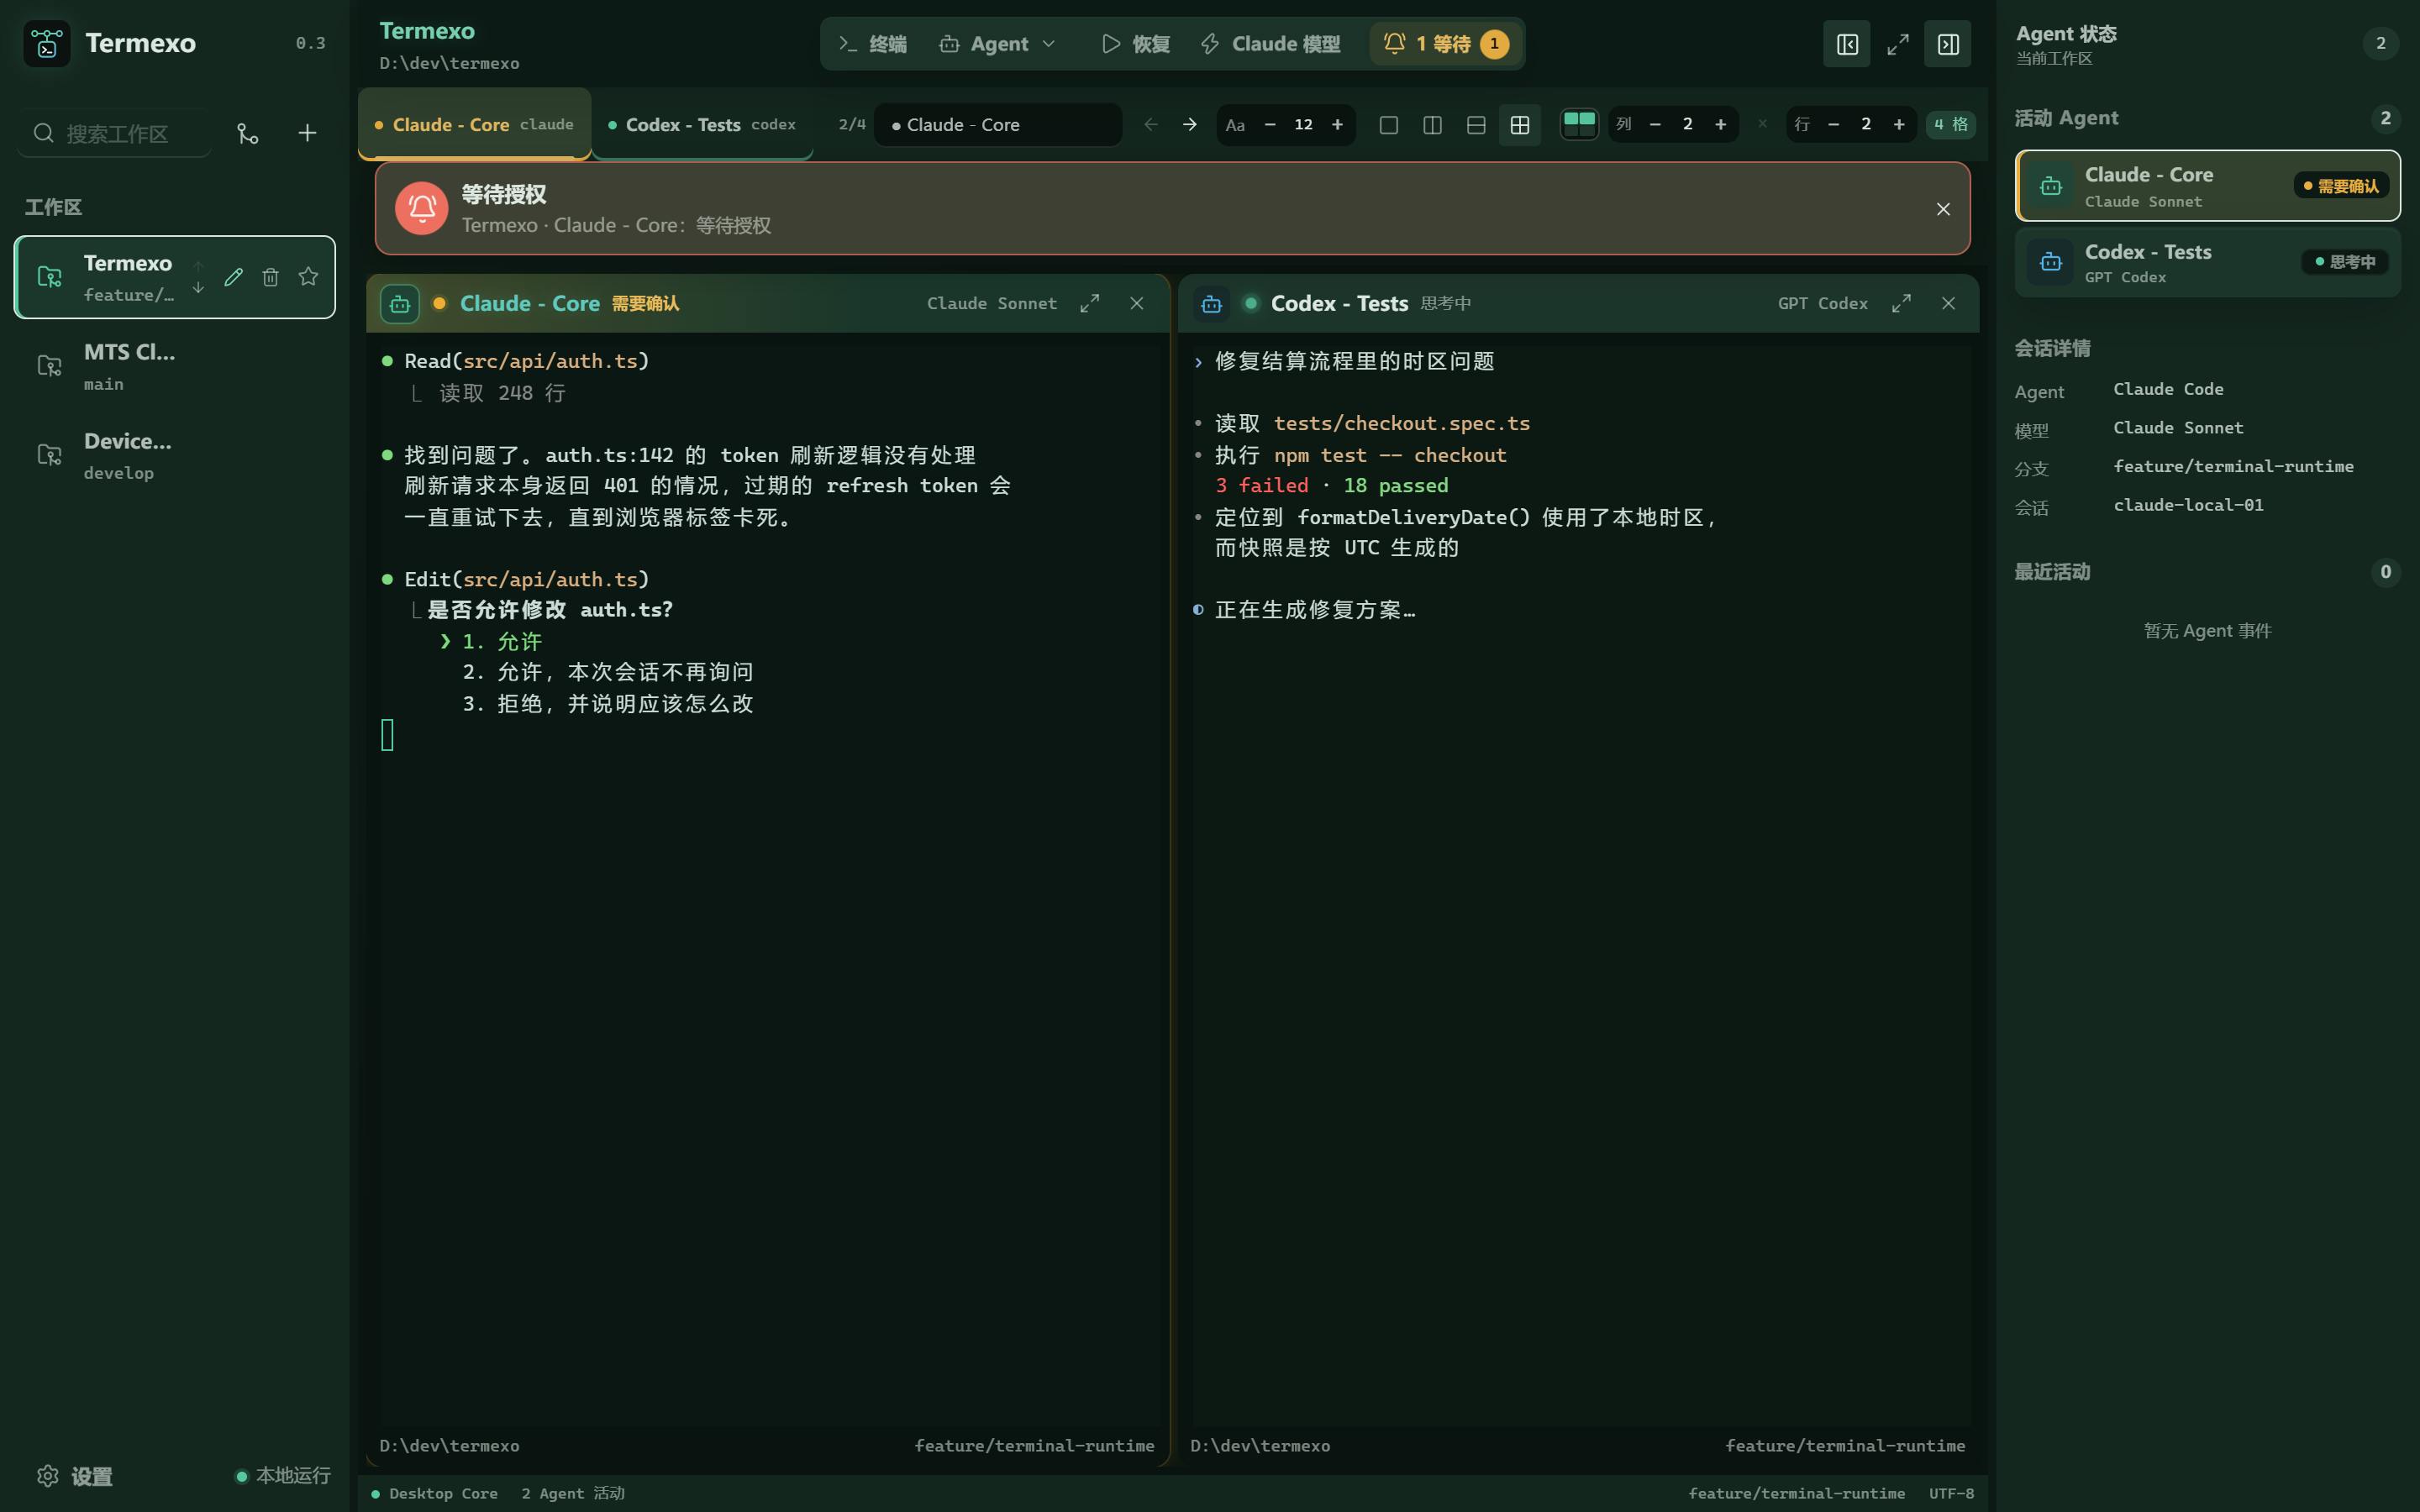The image size is (2420, 1512).
Task: Add a new workspace with plus icon
Action: click(x=307, y=133)
